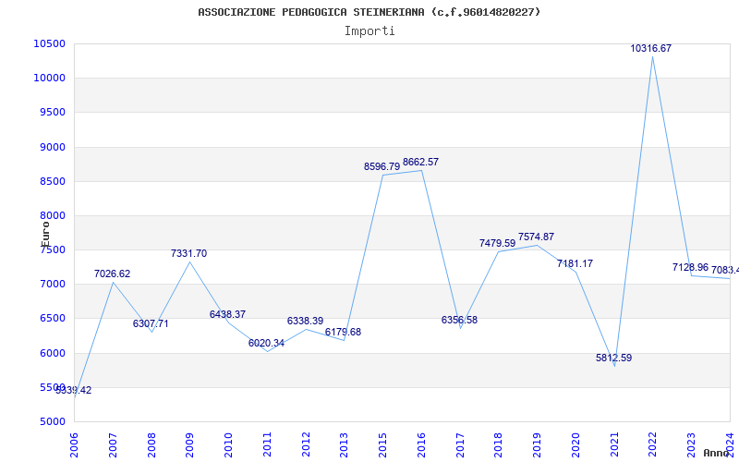Image resolution: width=739 pixels, height=462 pixels.
Task: Click the 2021 x-axis year label
Action: [614, 445]
